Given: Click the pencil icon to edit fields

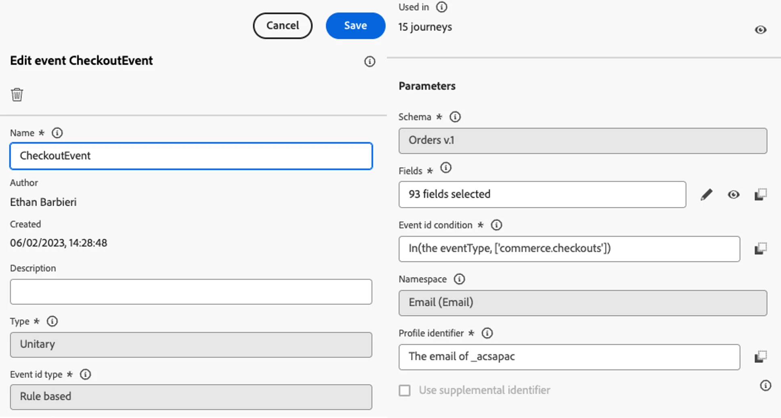Looking at the screenshot, I should 706,195.
